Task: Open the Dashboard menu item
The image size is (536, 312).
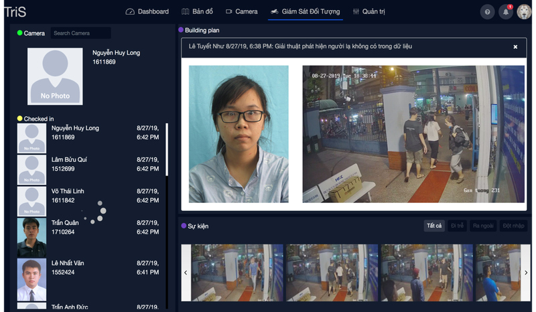Action: point(147,11)
